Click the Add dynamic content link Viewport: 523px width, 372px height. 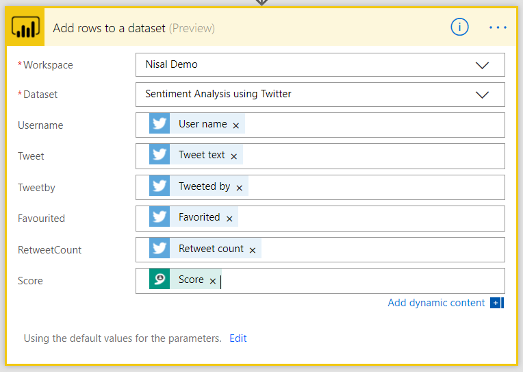pos(436,303)
